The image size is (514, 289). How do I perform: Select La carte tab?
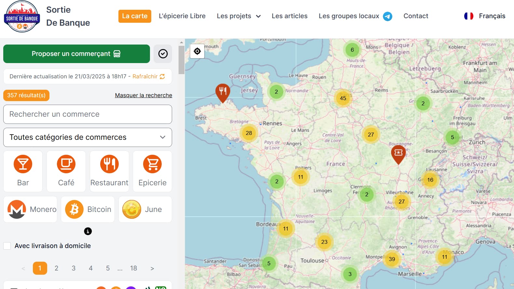coord(135,16)
